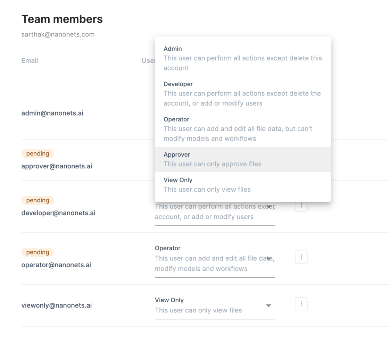Expand the View Only role dropdown
Image resolution: width=389 pixels, height=344 pixels.
268,305
